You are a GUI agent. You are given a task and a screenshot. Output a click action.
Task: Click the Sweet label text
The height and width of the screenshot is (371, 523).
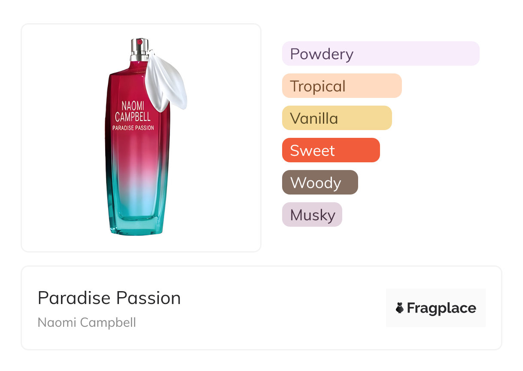pos(312,150)
